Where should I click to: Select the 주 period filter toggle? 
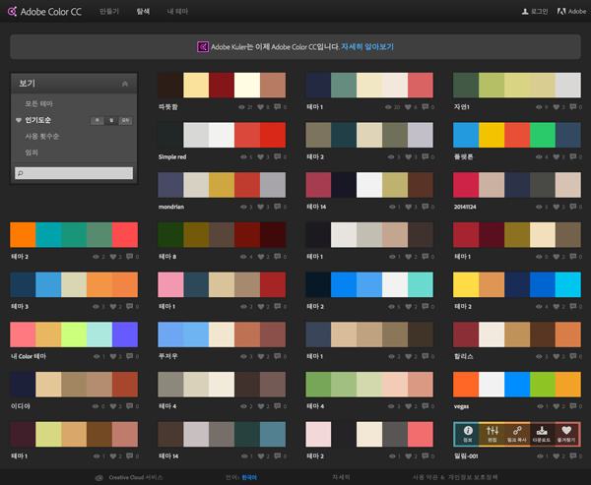pos(97,119)
